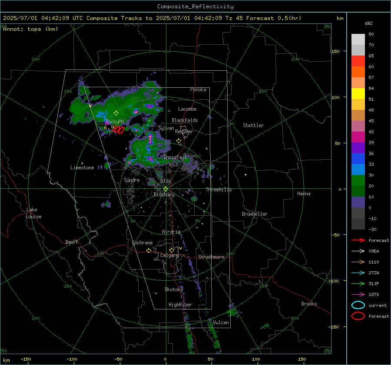
Task: Click the Stettler city label
Action: (253, 125)
